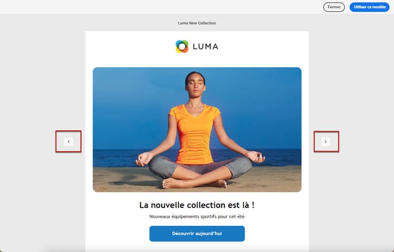Select the headline La nouvelle collection est là

point(197,205)
